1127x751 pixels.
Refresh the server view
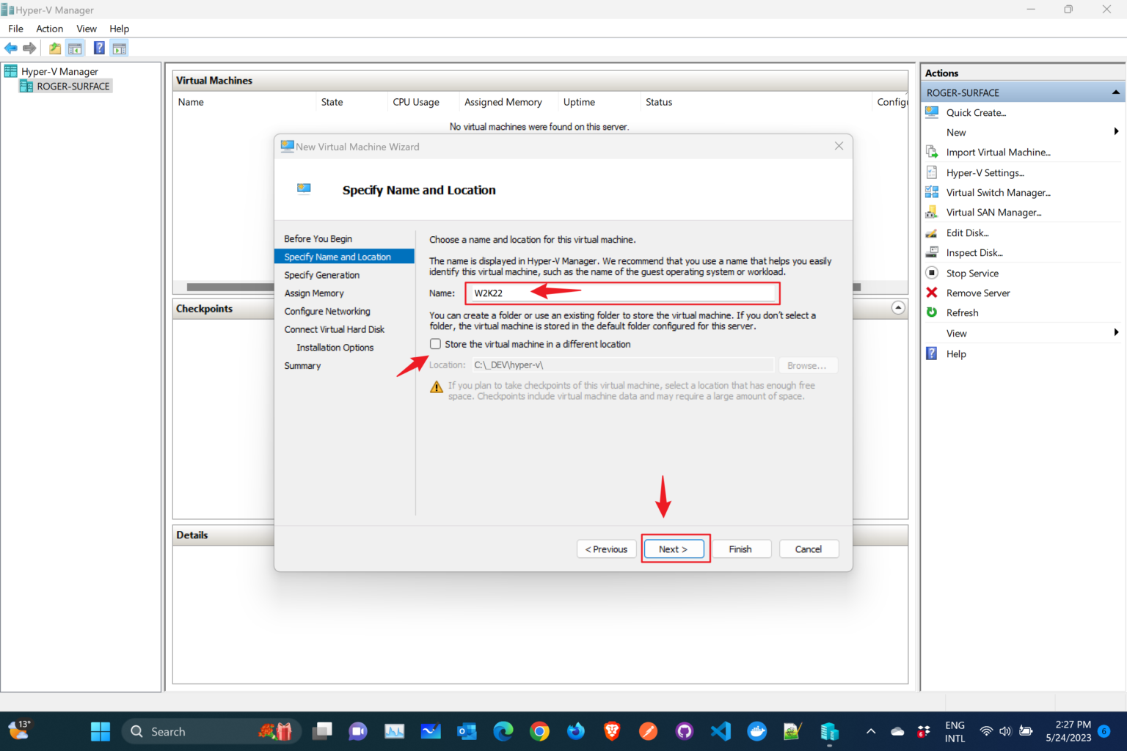(x=961, y=312)
